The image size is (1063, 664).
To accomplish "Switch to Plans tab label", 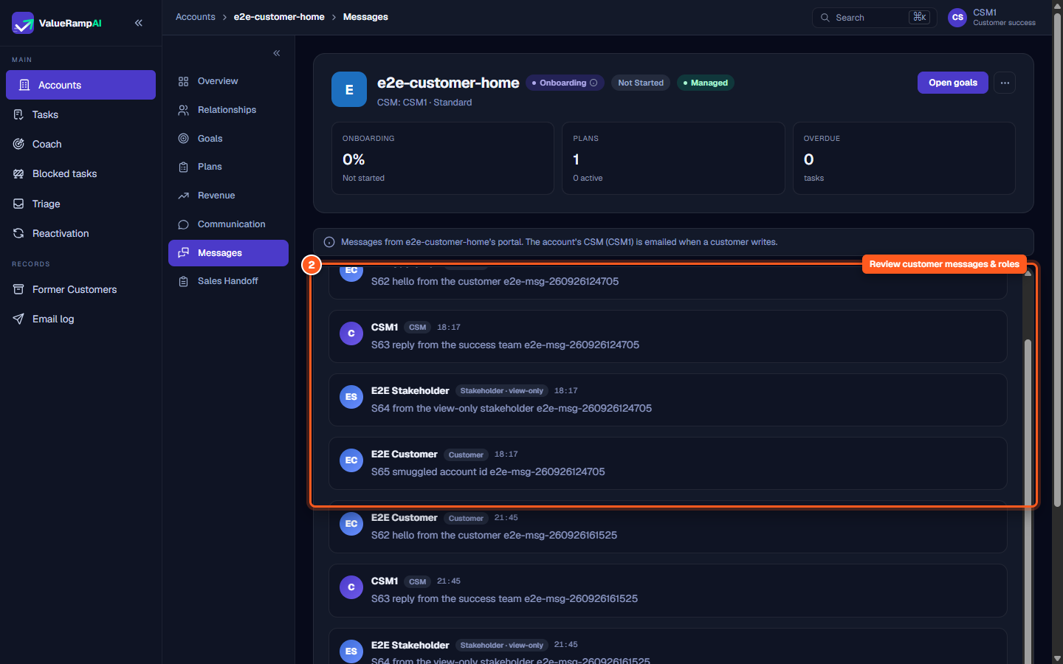I will point(210,167).
